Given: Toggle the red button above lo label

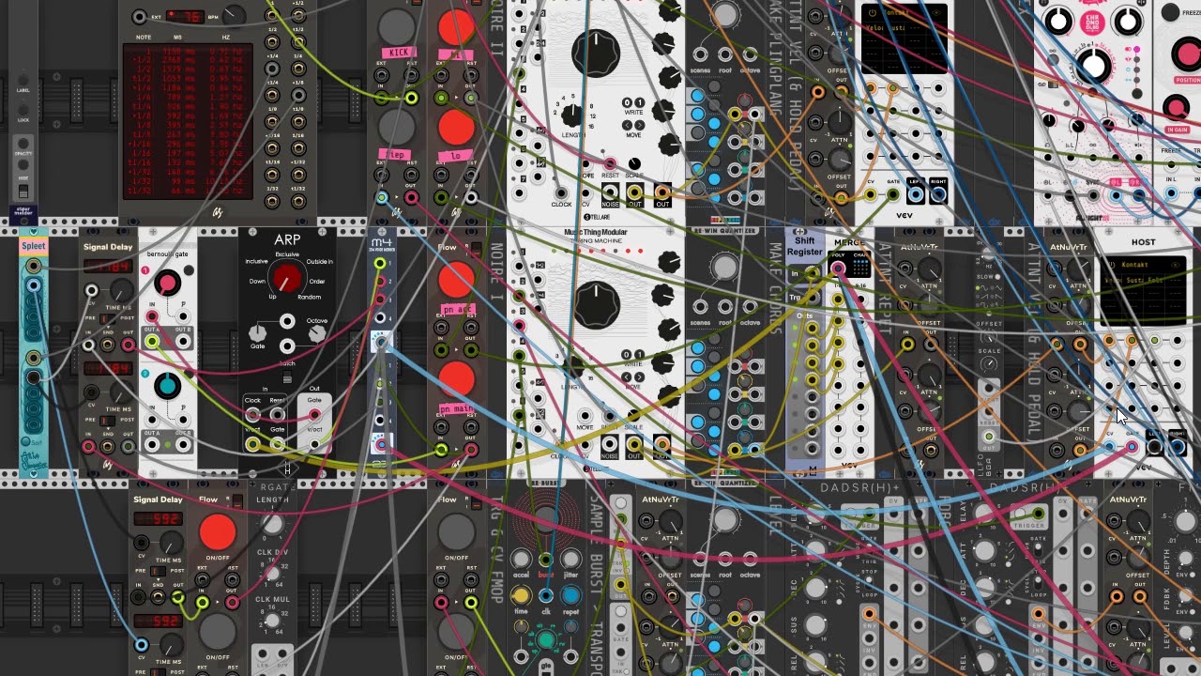Looking at the screenshot, I should point(456,127).
